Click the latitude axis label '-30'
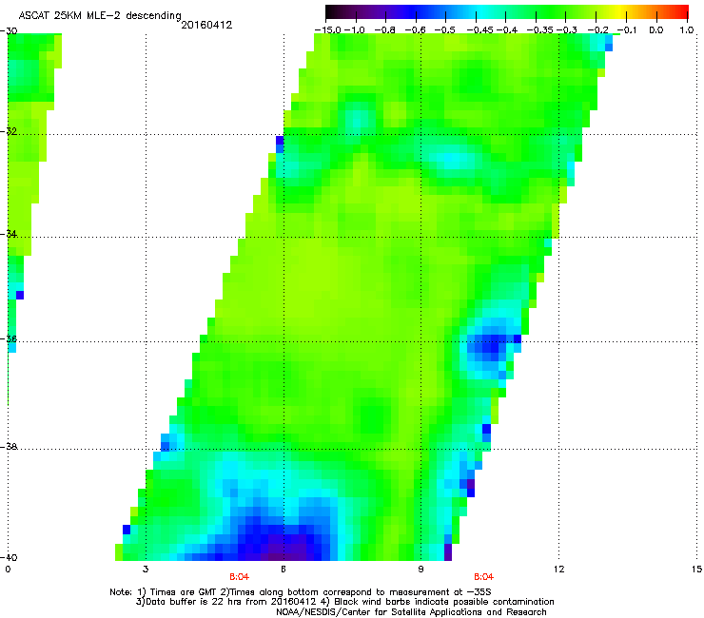 (x=9, y=31)
